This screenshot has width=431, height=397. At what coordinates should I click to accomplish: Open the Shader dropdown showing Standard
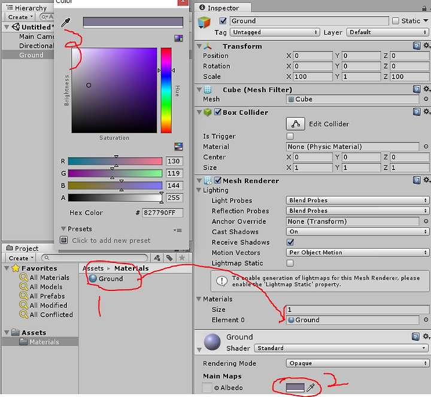point(341,348)
